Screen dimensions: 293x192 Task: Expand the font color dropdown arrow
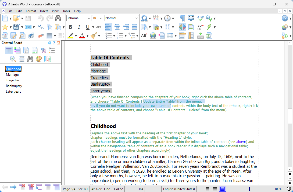click(87, 36)
